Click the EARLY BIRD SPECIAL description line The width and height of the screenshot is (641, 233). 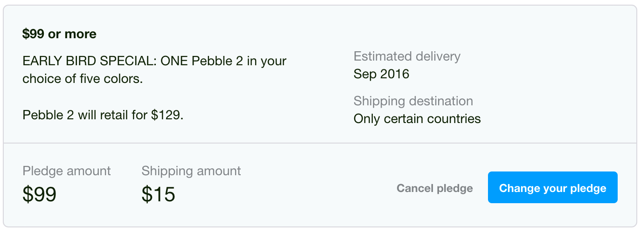point(154,61)
